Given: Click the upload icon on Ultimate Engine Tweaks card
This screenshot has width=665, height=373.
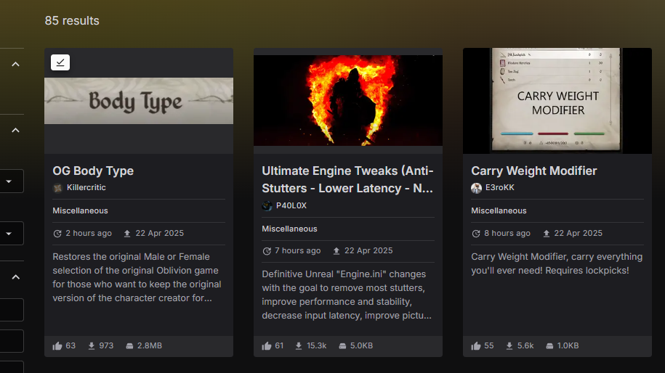Looking at the screenshot, I should pos(336,251).
